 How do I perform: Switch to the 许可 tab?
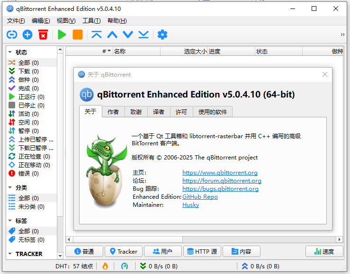point(181,112)
